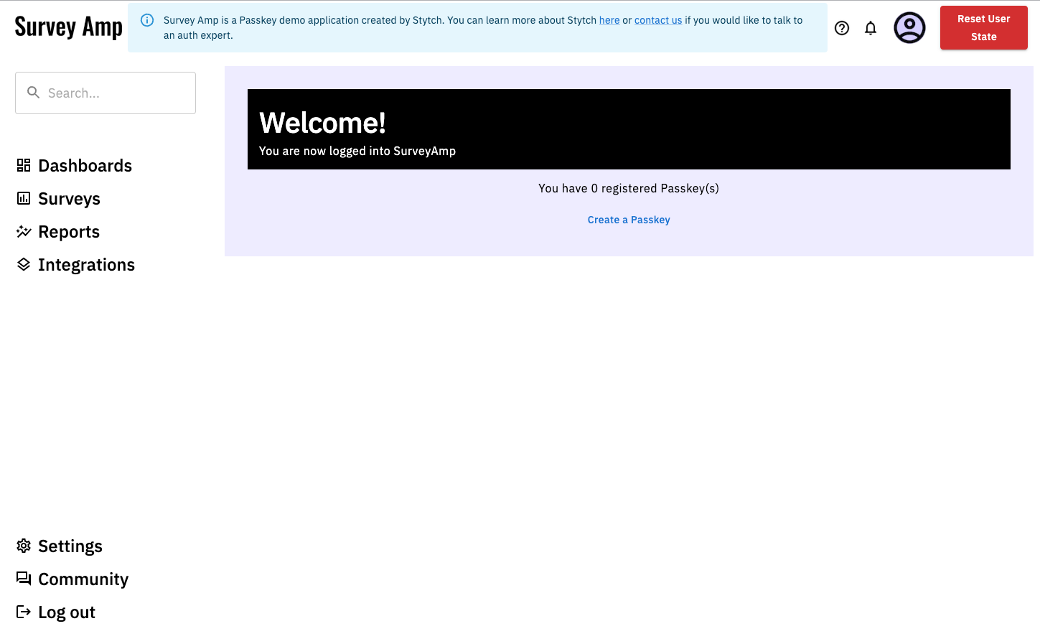Open Settings in the sidebar

pos(70,546)
